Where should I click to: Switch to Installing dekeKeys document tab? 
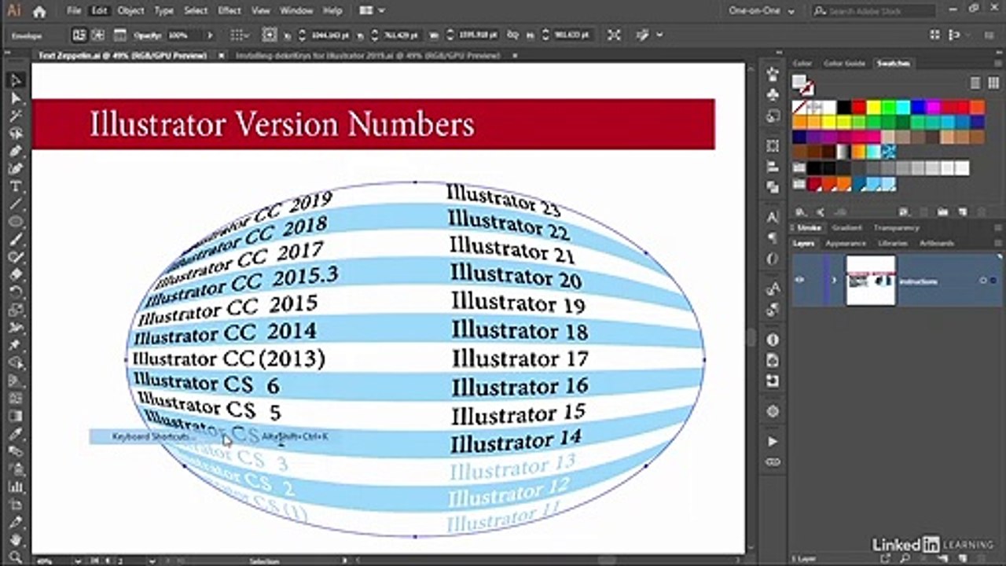tap(368, 56)
